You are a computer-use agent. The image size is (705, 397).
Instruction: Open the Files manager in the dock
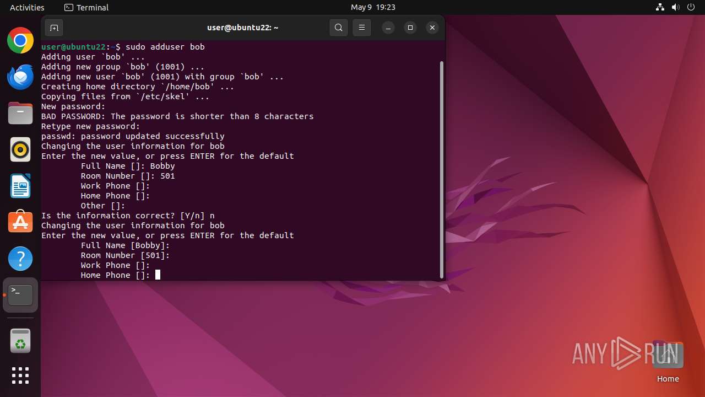pos(20,113)
